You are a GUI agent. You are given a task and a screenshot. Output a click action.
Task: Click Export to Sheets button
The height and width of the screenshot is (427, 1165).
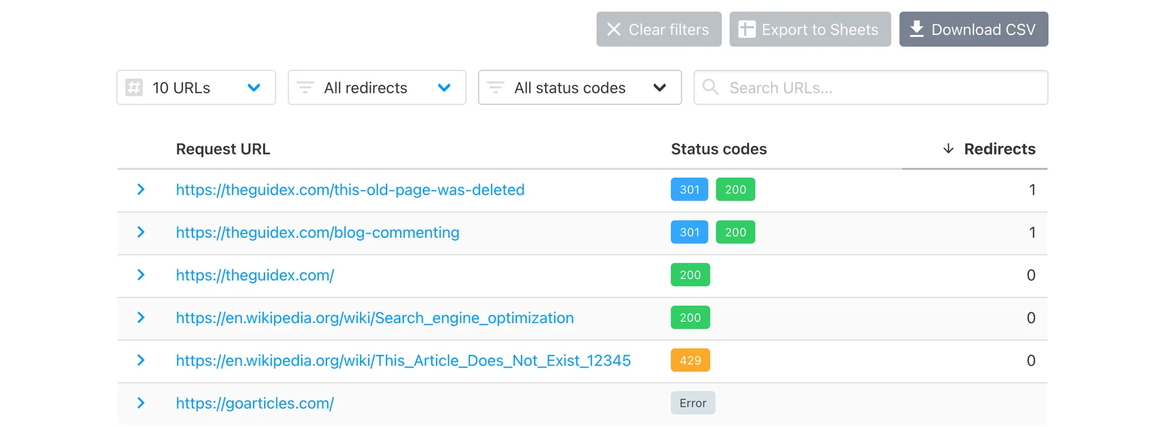(x=810, y=29)
